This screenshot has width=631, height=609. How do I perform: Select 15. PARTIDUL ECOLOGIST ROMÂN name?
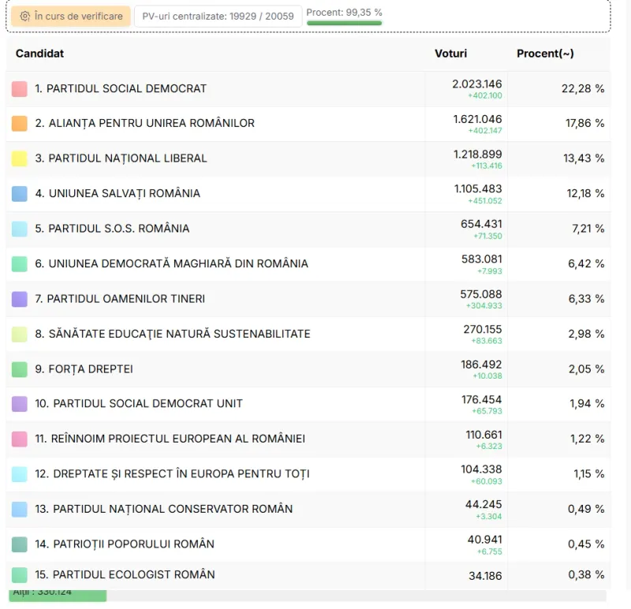pyautogui.click(x=125, y=574)
